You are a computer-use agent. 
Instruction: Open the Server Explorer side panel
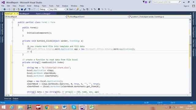click(x=2, y=29)
